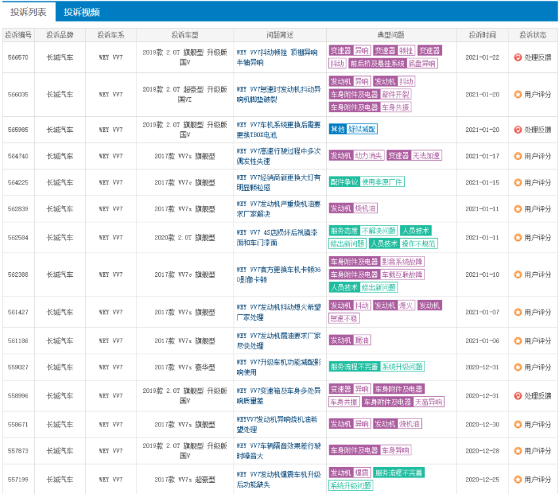This screenshot has width=559, height=494.
Task: Click the 用户评分 star icon for complaint 561186
Action: click(518, 340)
